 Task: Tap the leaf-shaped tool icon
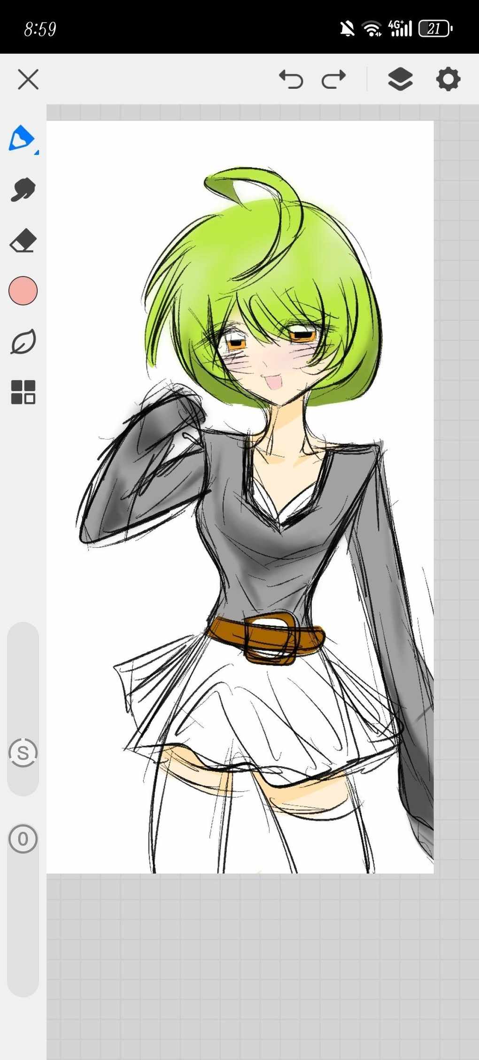coord(23,342)
